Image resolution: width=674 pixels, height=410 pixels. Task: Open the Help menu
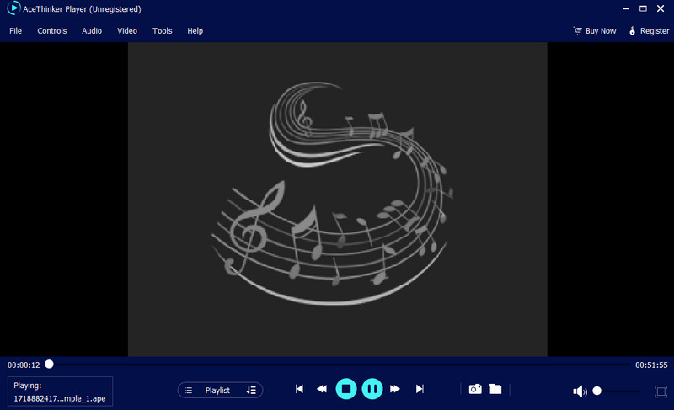pyautogui.click(x=195, y=31)
